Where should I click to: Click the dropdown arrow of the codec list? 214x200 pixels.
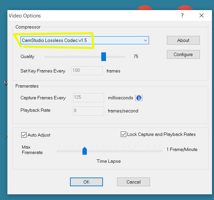pyautogui.click(x=145, y=40)
